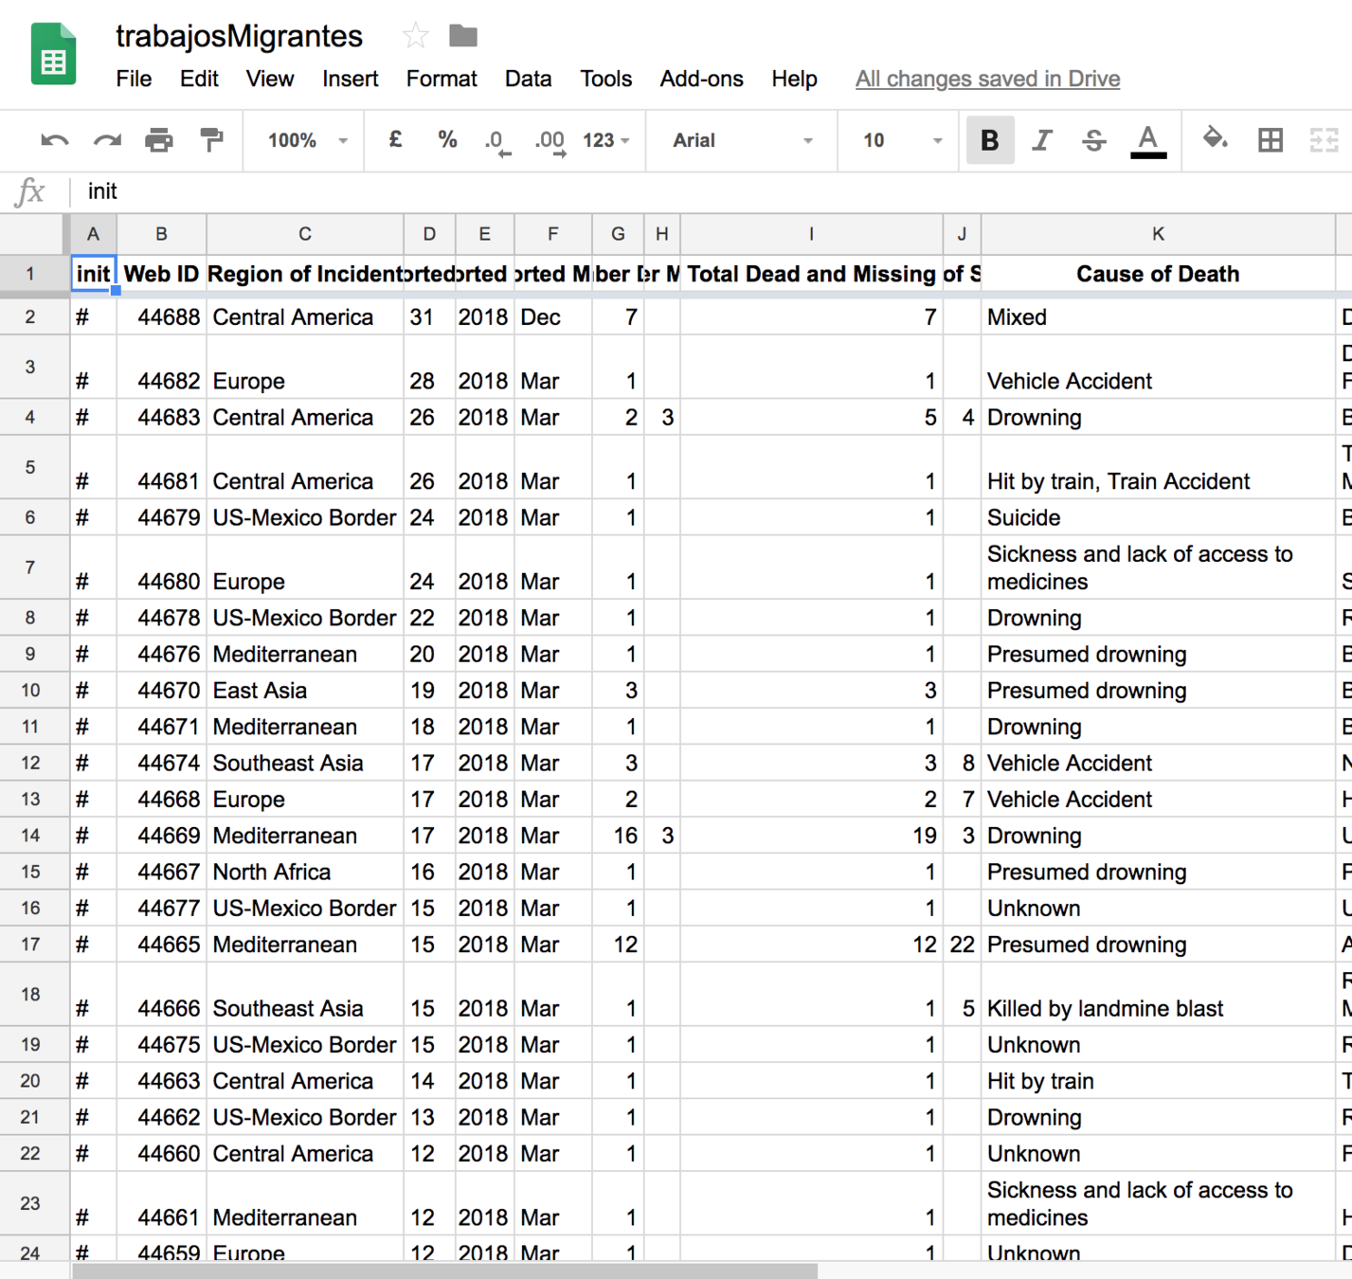This screenshot has height=1279, width=1352.
Task: Select row 1 header
Action: click(30, 274)
